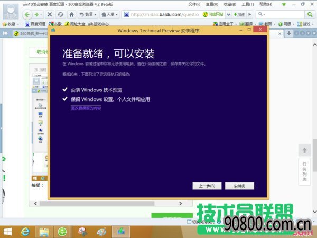Click the horizontal scrollbar left arrow
The image size is (317, 238).
click(35, 203)
